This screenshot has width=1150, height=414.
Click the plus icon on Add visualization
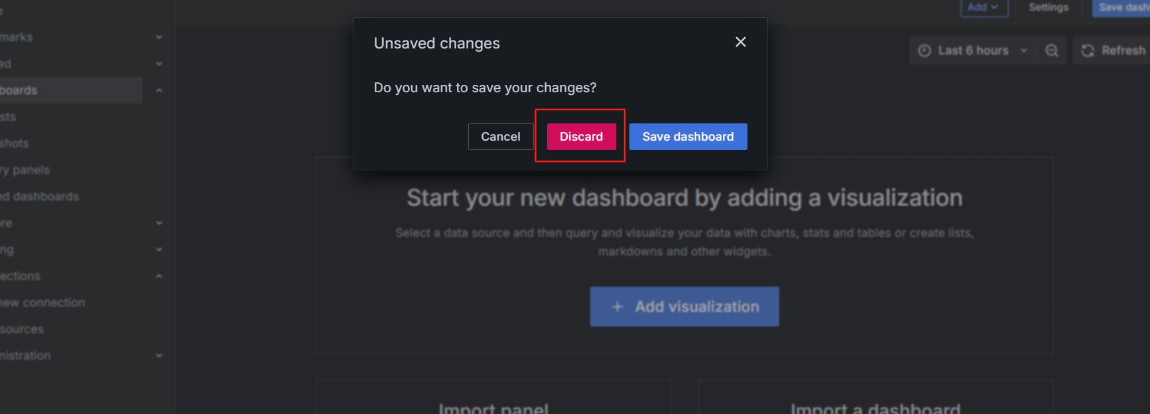617,307
